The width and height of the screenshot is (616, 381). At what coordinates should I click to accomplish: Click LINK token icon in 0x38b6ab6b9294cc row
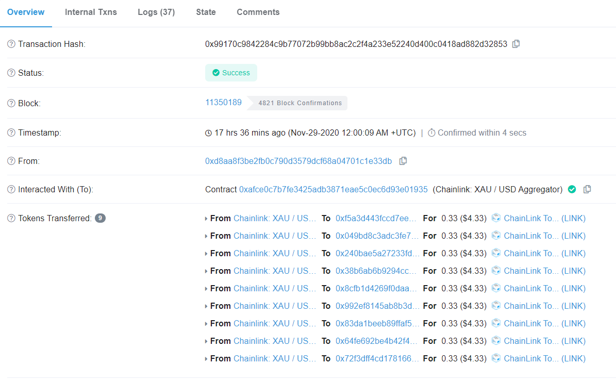(x=496, y=271)
